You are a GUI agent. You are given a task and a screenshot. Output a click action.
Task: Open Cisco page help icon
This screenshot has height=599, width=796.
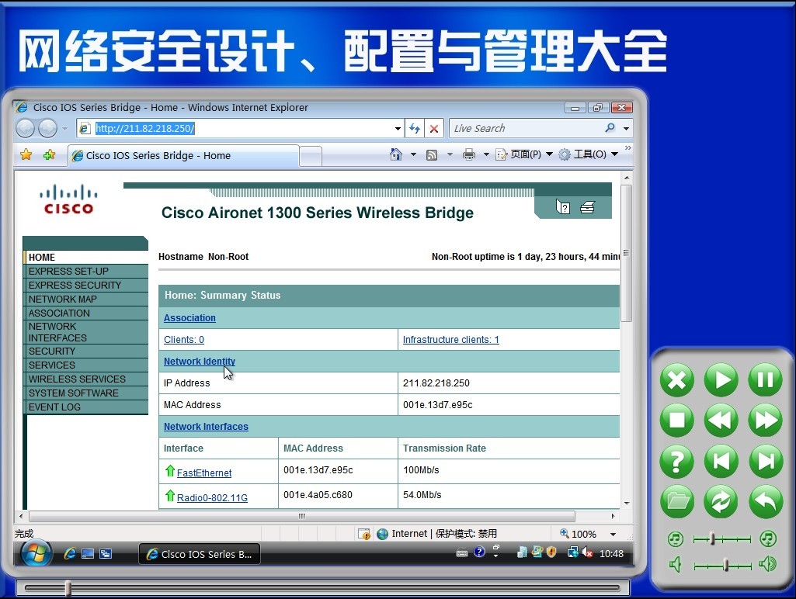[563, 207]
